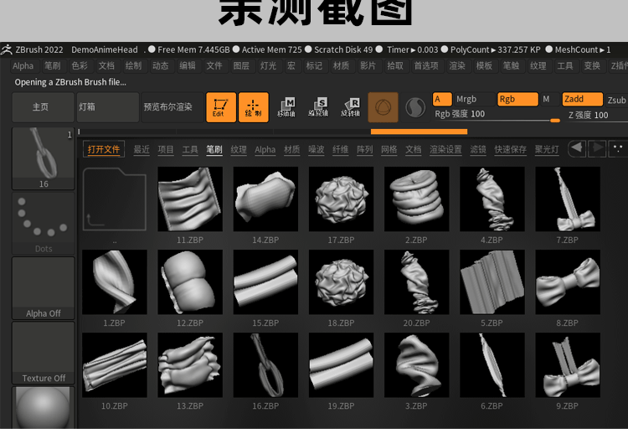
Task: Select the 8.ZBP bow brush thumbnail
Action: pos(568,281)
